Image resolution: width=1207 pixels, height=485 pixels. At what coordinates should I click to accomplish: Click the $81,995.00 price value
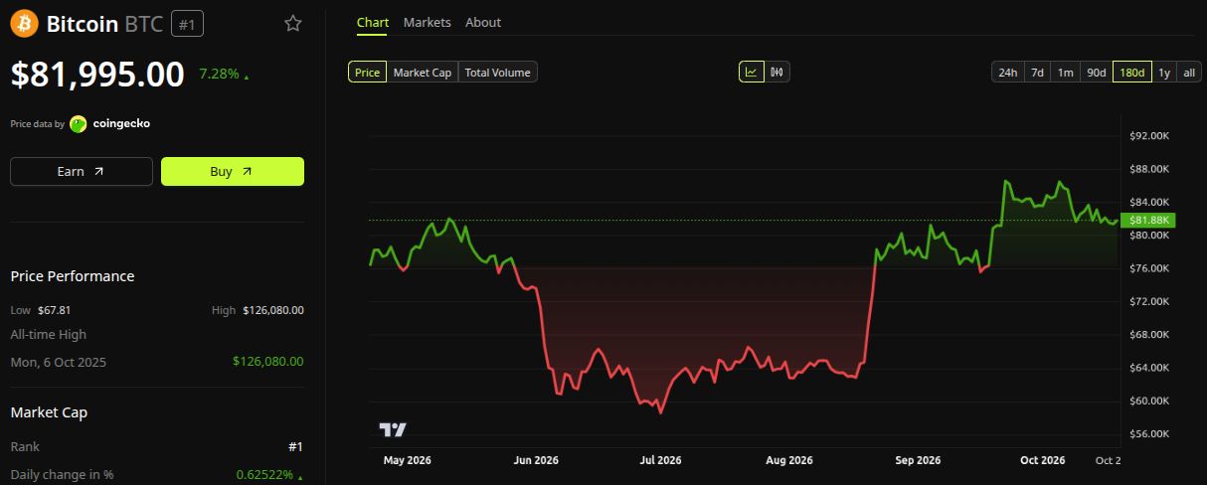[97, 75]
